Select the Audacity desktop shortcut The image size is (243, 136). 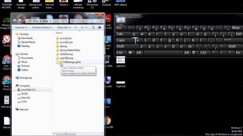[106, 3]
